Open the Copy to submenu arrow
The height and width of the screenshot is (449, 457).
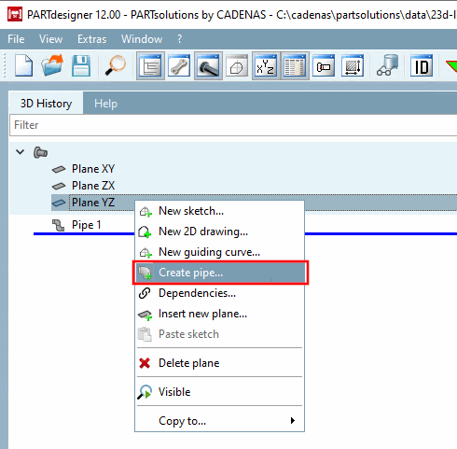[x=292, y=421]
